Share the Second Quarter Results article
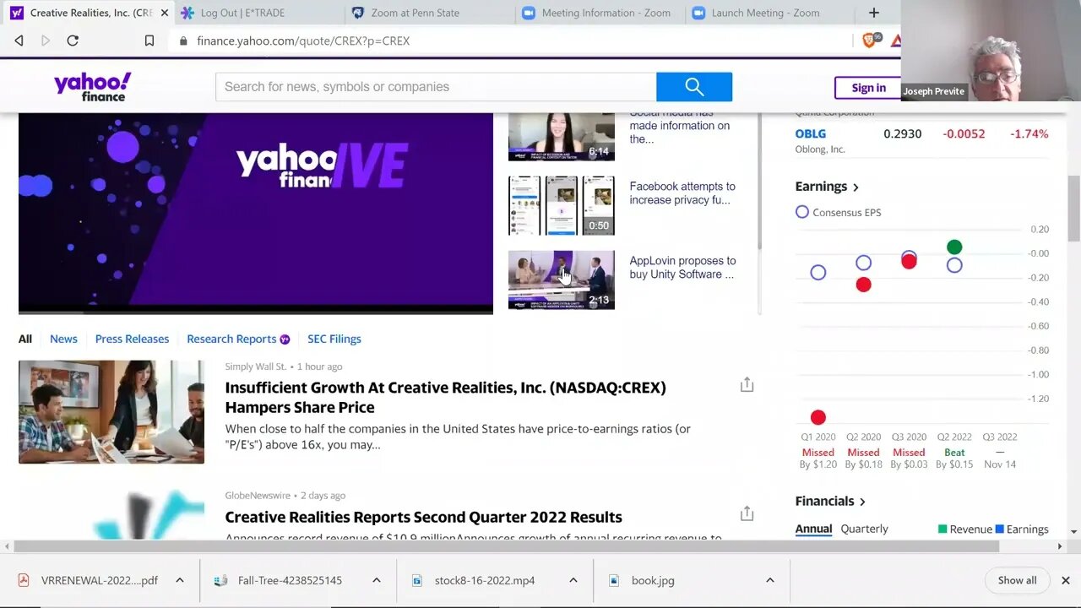This screenshot has height=608, width=1081. (x=747, y=513)
